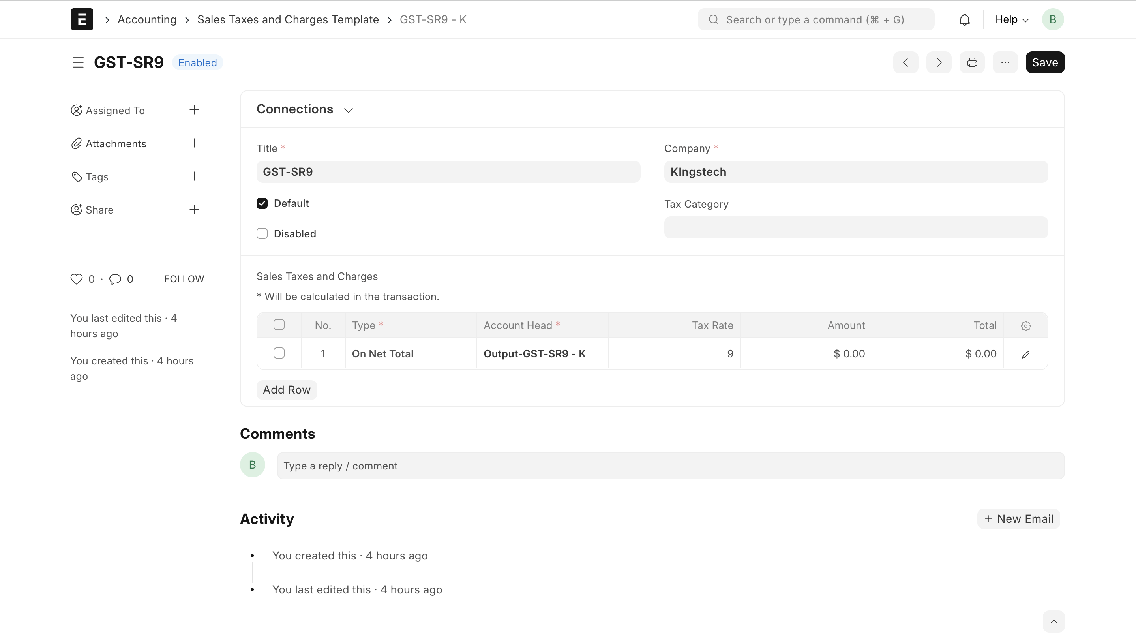Enable the Disabled checkbox
1136x642 pixels.
click(x=262, y=233)
